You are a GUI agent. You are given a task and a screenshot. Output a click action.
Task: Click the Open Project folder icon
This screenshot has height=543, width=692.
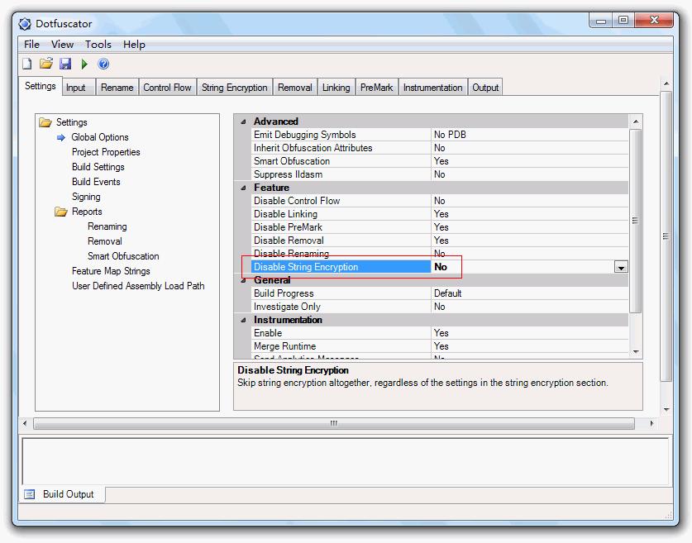pos(46,64)
